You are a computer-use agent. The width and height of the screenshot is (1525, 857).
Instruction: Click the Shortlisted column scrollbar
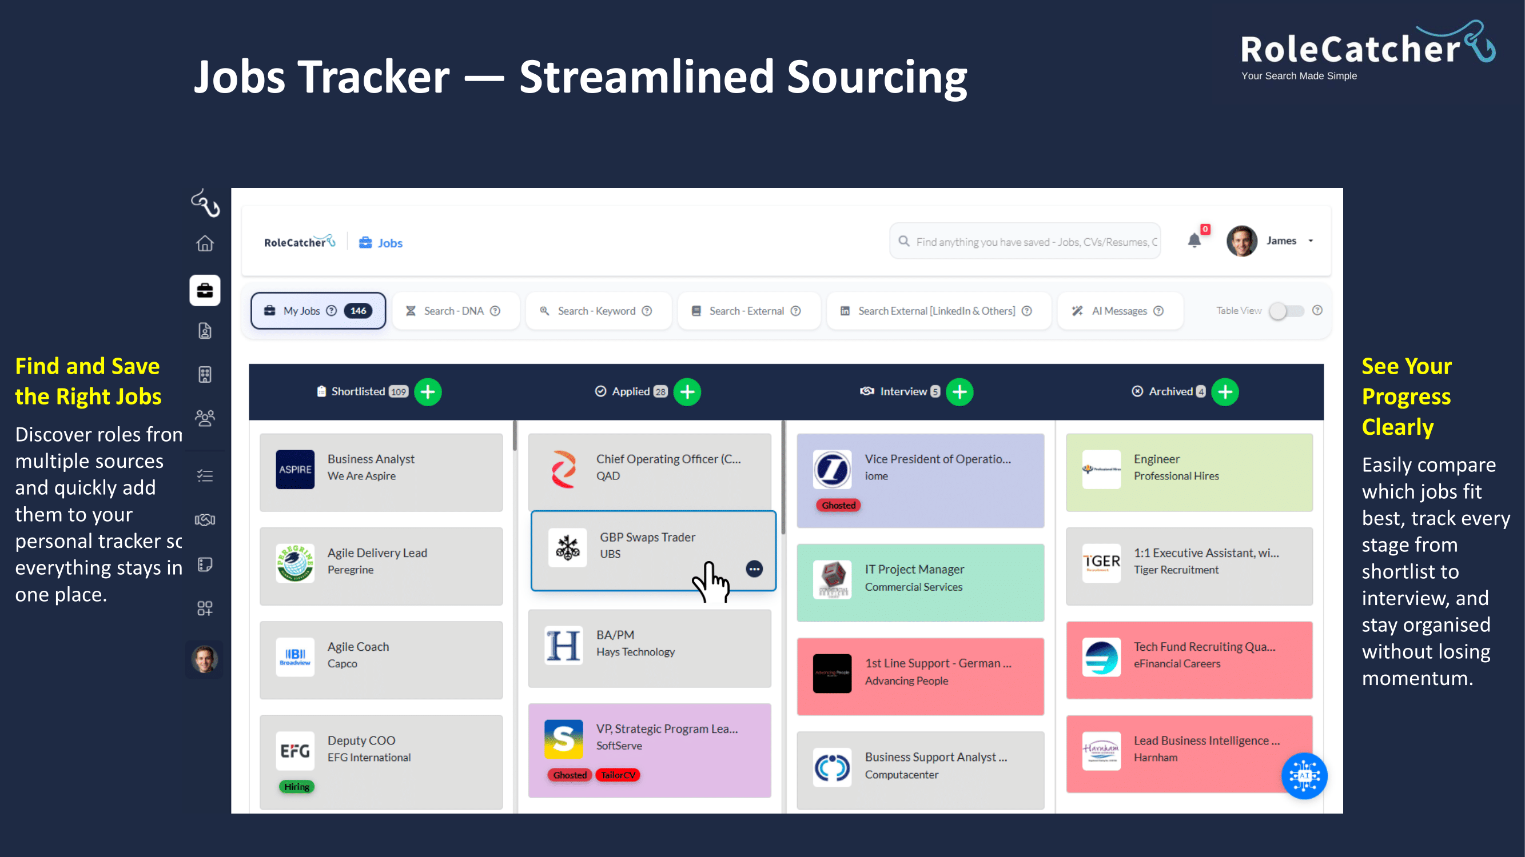[x=515, y=435]
